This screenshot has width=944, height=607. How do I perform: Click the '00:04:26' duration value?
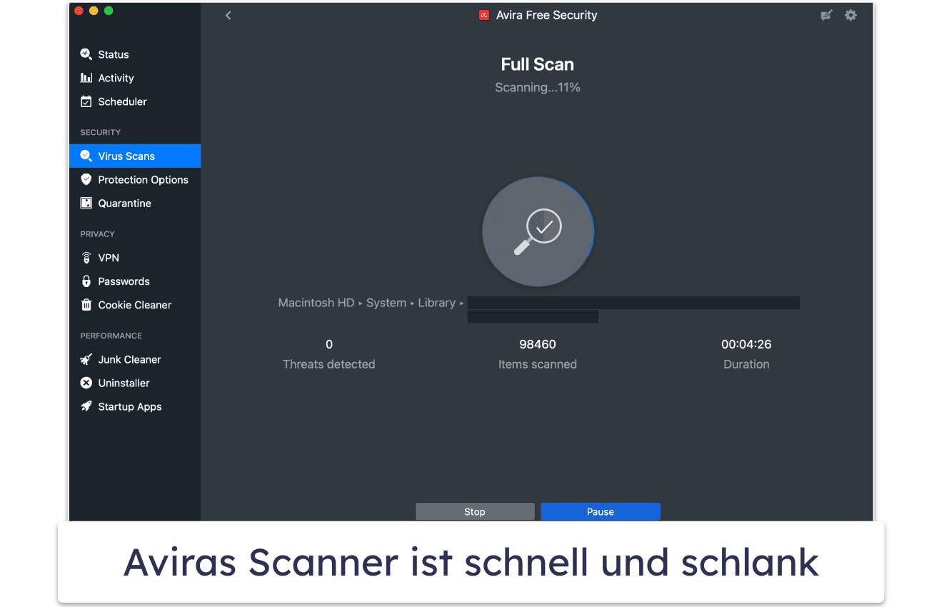click(x=746, y=344)
